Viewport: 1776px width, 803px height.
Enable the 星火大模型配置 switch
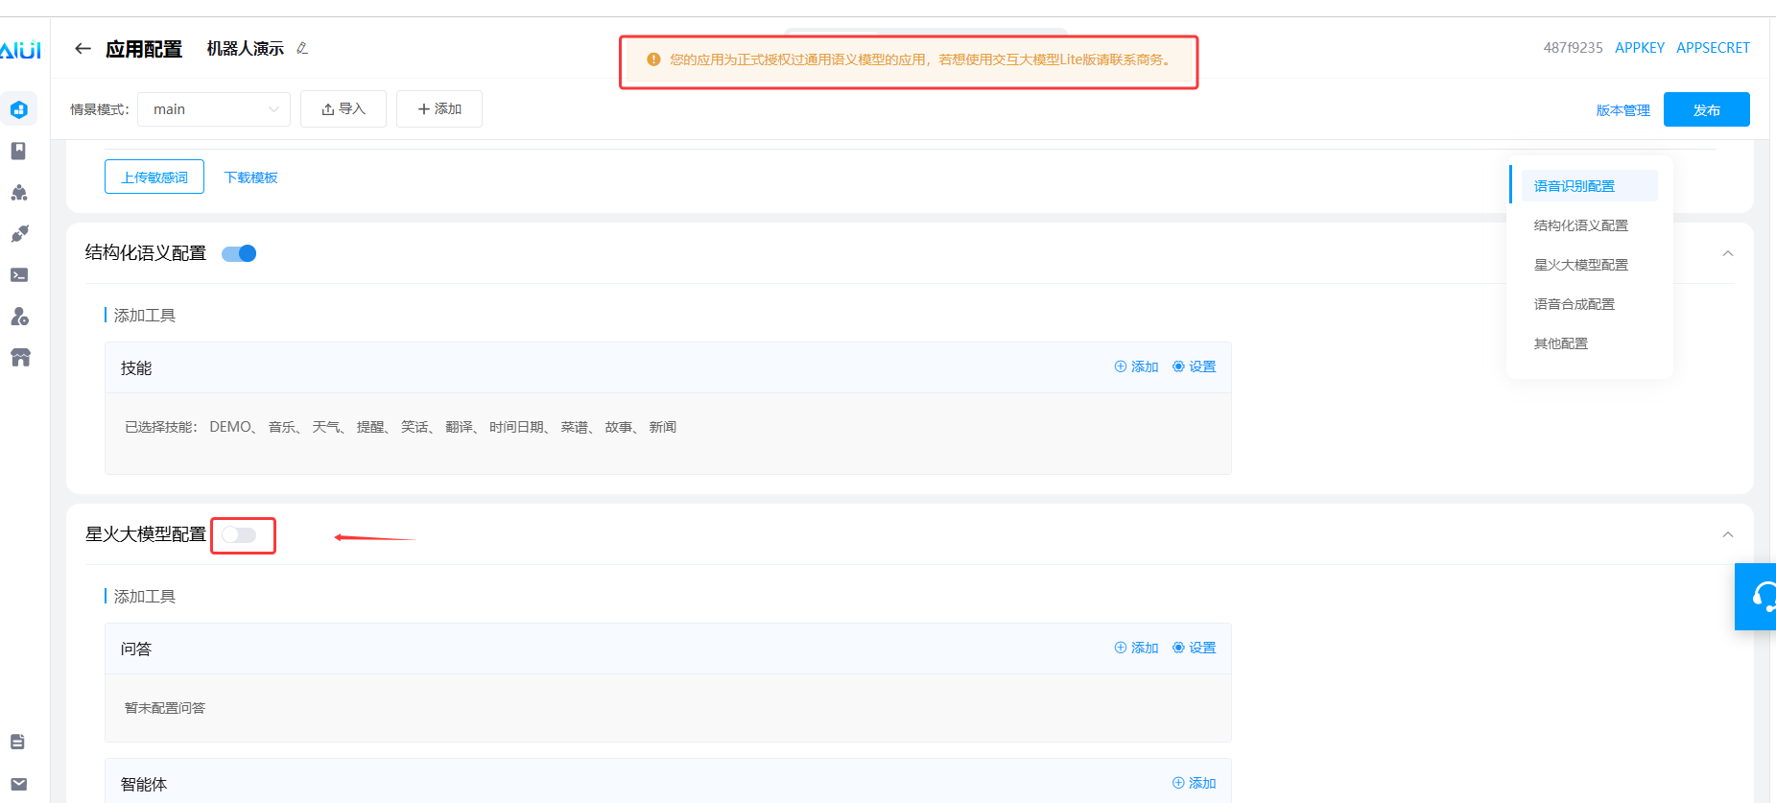239,535
